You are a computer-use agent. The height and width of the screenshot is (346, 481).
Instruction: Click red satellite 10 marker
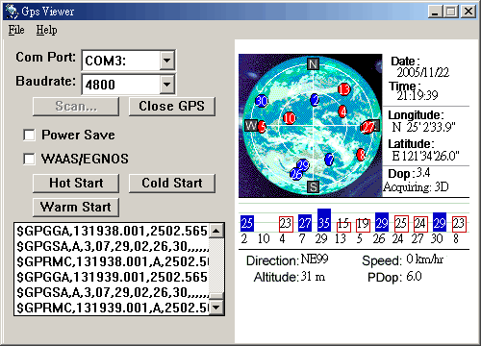click(x=289, y=118)
